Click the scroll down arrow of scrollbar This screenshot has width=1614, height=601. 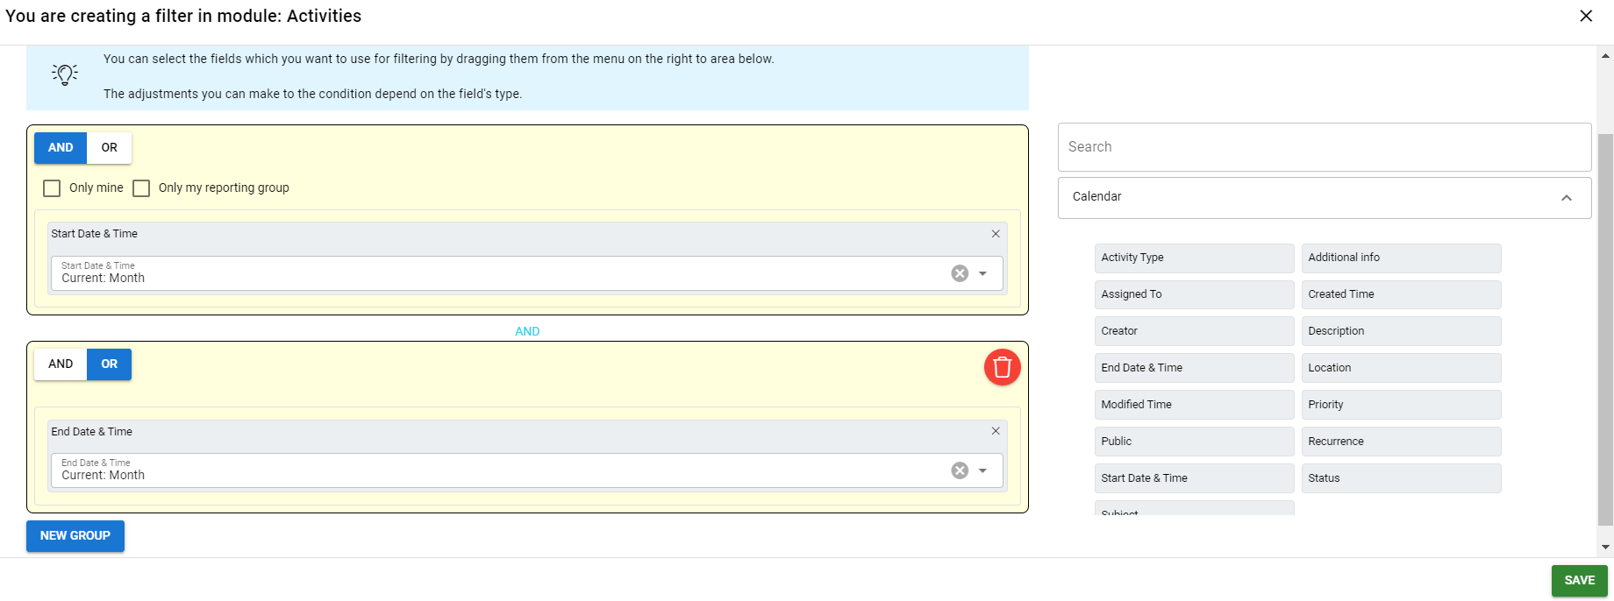point(1605,547)
